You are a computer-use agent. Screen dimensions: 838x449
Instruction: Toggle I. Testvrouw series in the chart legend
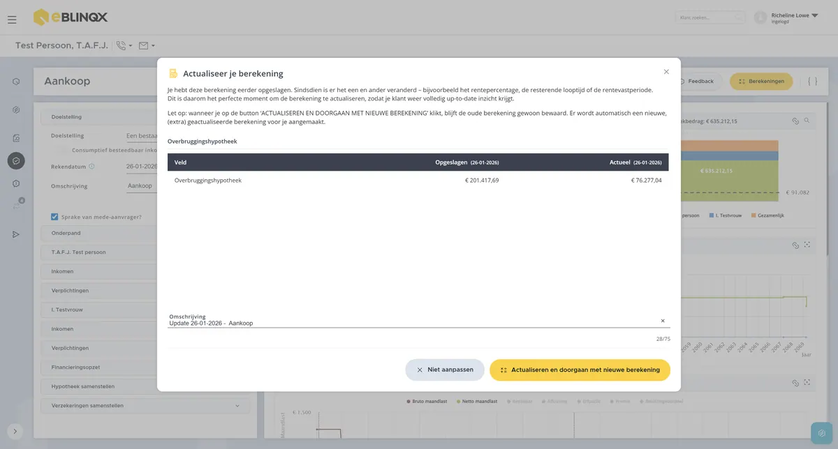click(x=726, y=215)
